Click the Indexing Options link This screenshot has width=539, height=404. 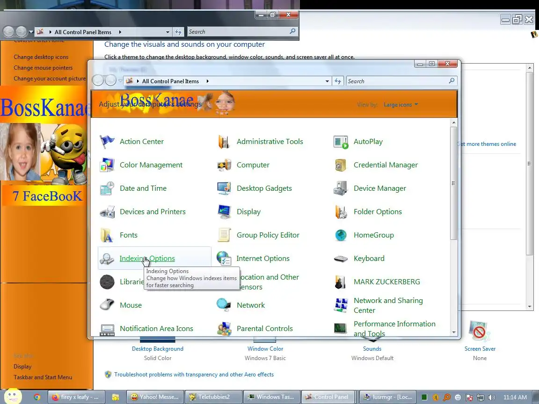tap(147, 258)
